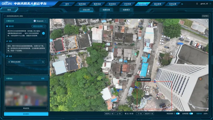The height and width of the screenshot is (120, 213).
Task: Toggle the enable original image switch
Action: pyautogui.click(x=191, y=114)
